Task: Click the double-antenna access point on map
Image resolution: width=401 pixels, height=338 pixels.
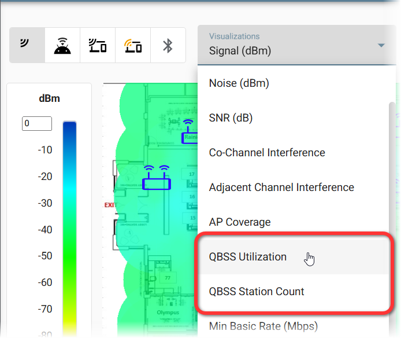Action: tap(157, 178)
